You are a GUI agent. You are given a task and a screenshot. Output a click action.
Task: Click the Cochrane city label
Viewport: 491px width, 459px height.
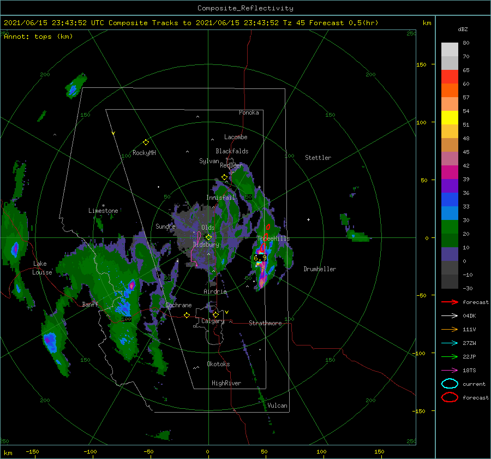(x=178, y=305)
